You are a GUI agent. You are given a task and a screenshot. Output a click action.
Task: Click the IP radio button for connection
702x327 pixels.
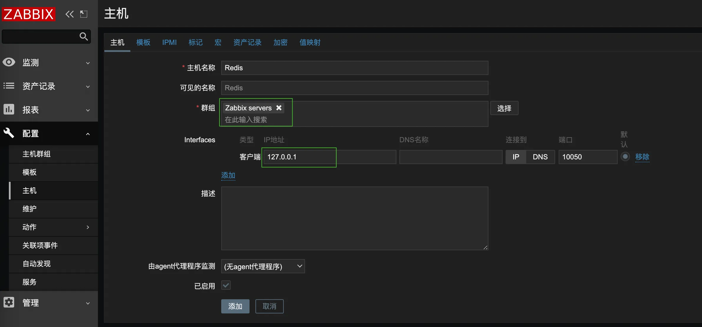coord(516,157)
